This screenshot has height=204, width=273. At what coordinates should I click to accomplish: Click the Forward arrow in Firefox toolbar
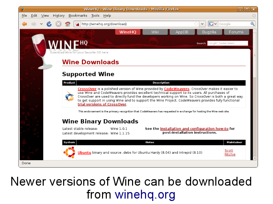(x=34, y=24)
